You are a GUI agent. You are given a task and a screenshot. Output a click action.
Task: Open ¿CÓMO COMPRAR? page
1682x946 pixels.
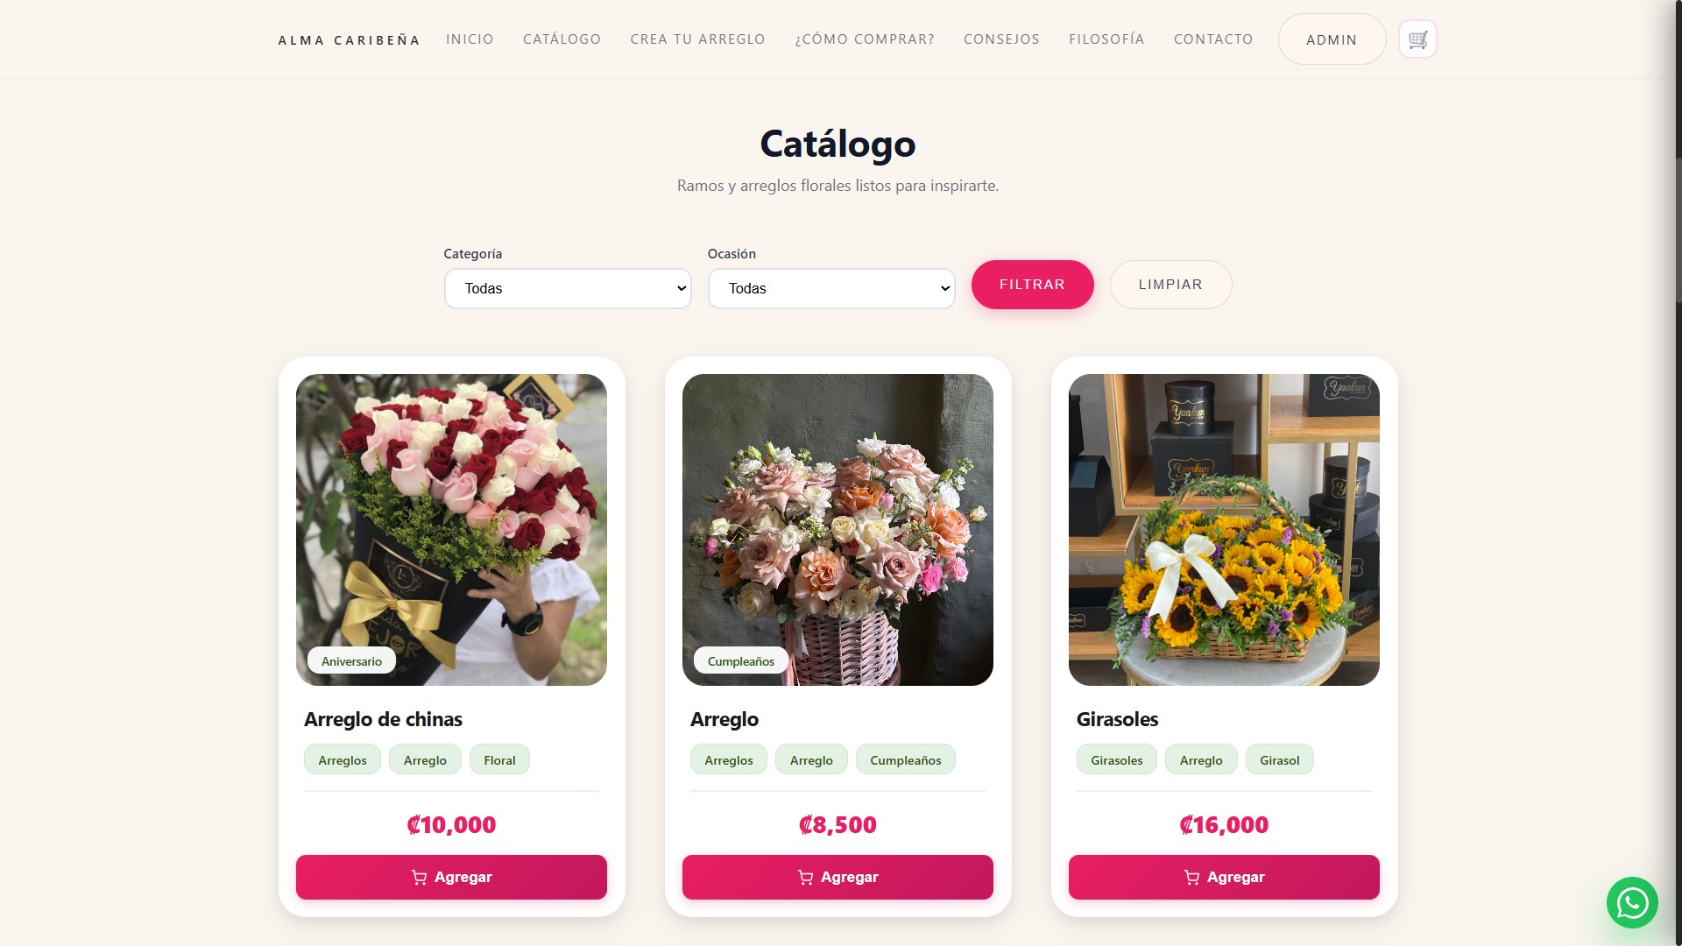(x=865, y=39)
